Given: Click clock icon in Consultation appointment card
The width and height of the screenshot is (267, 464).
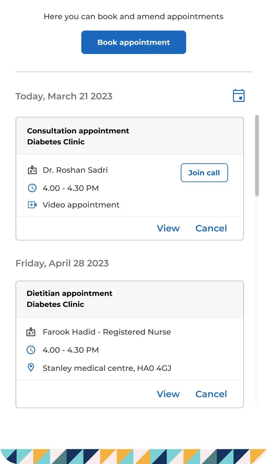Looking at the screenshot, I should point(32,188).
